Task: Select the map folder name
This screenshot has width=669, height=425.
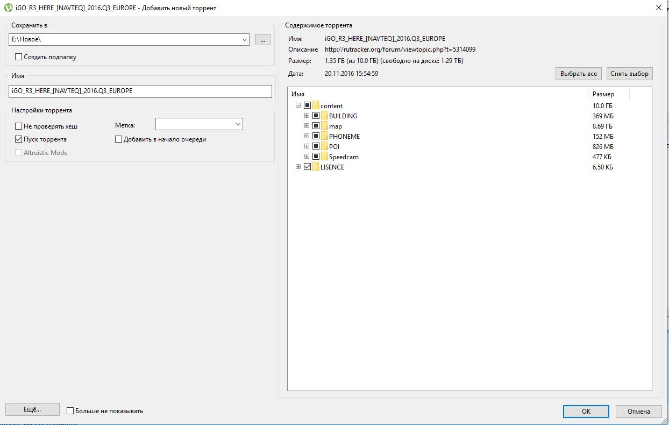Action: [x=336, y=126]
